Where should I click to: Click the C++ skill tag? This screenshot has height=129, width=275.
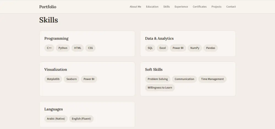(x=49, y=48)
